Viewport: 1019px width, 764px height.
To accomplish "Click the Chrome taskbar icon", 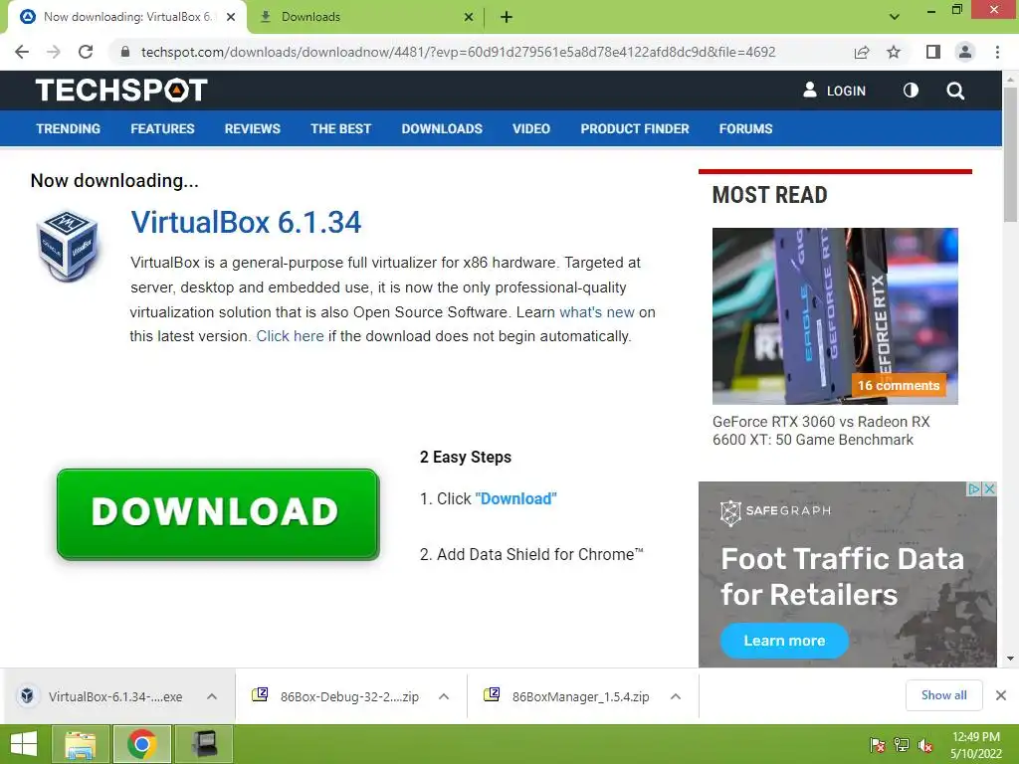I will [142, 744].
